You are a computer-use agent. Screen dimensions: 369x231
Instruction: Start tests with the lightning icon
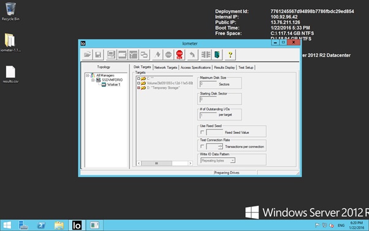click(158, 55)
